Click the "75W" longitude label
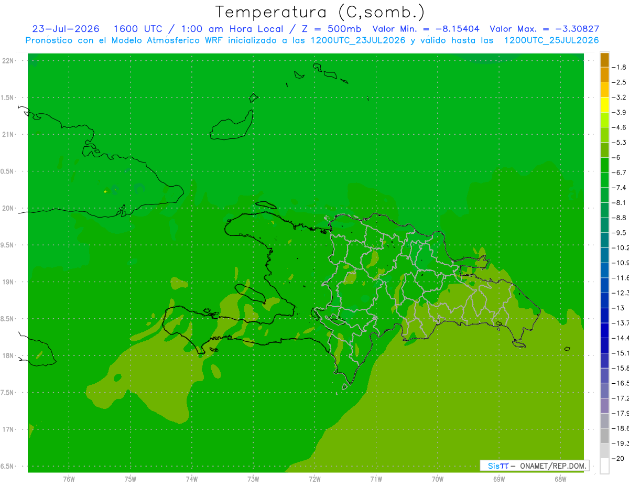Image resolution: width=629 pixels, height=486 pixels. [x=130, y=479]
